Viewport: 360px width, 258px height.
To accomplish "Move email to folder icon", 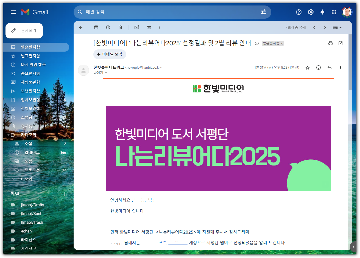I will coord(149,27).
